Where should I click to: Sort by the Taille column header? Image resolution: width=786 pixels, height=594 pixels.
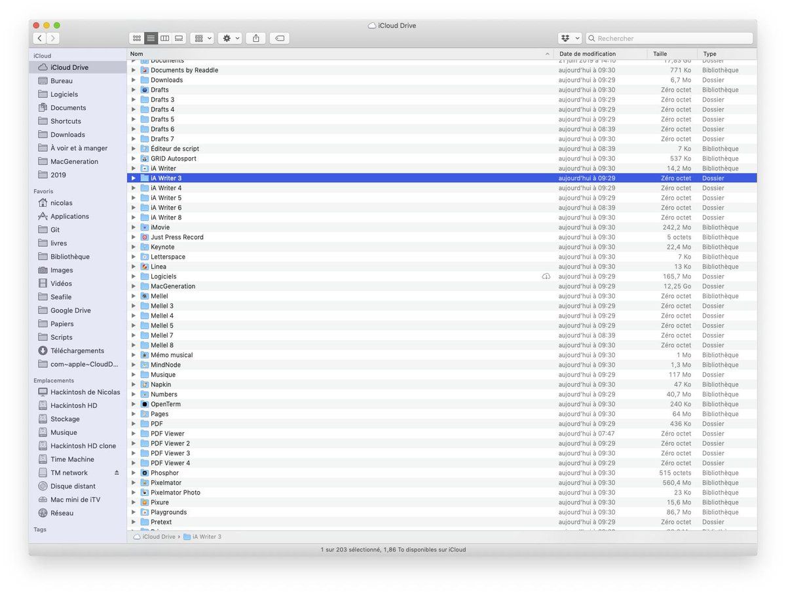click(x=660, y=54)
